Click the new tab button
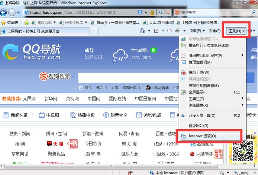The width and height of the screenshot is (258, 175). tap(94, 32)
